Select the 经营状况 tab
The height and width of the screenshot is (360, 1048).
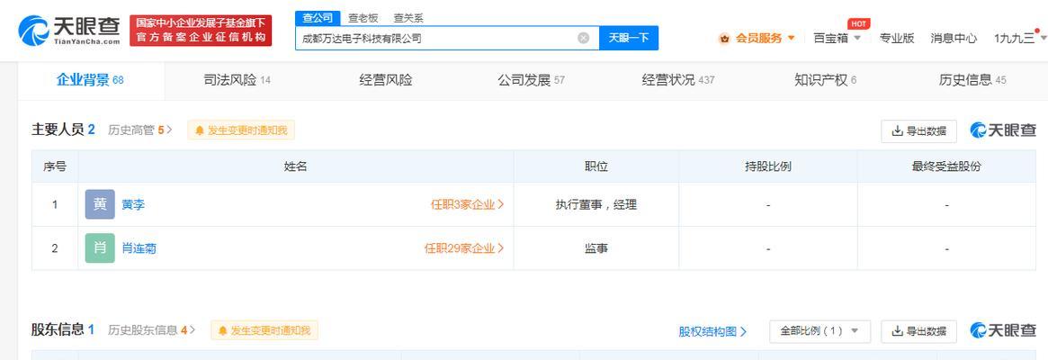(x=677, y=80)
